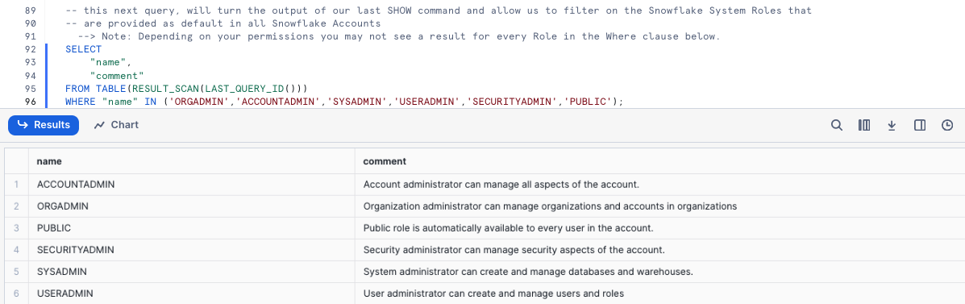Sort by the name column header
Viewport: 965px width, 304px height.
(x=192, y=161)
